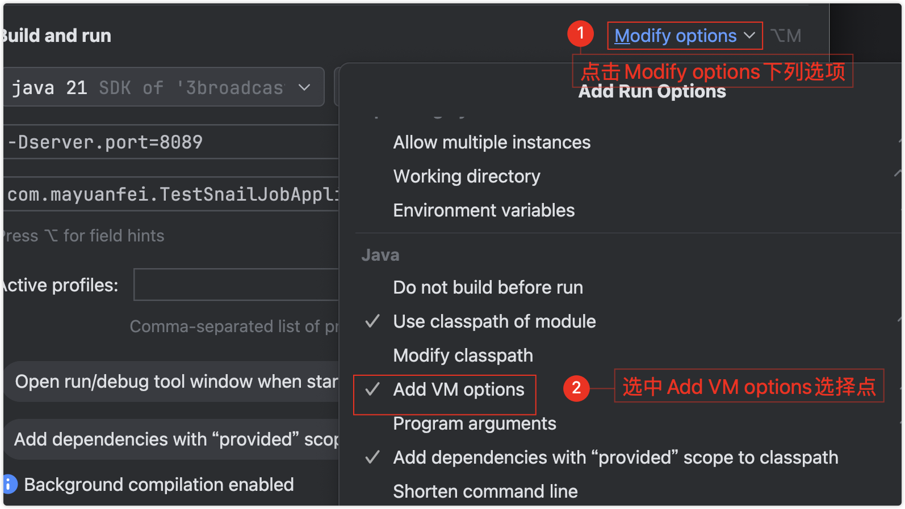Pick Program arguments from the Java options
The height and width of the screenshot is (509, 905).
coord(474,423)
